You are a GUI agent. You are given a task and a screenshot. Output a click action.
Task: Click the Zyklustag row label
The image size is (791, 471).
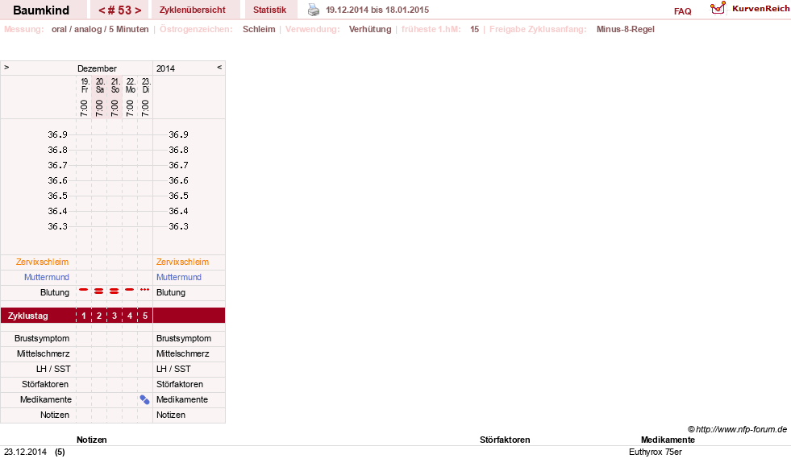(27, 316)
